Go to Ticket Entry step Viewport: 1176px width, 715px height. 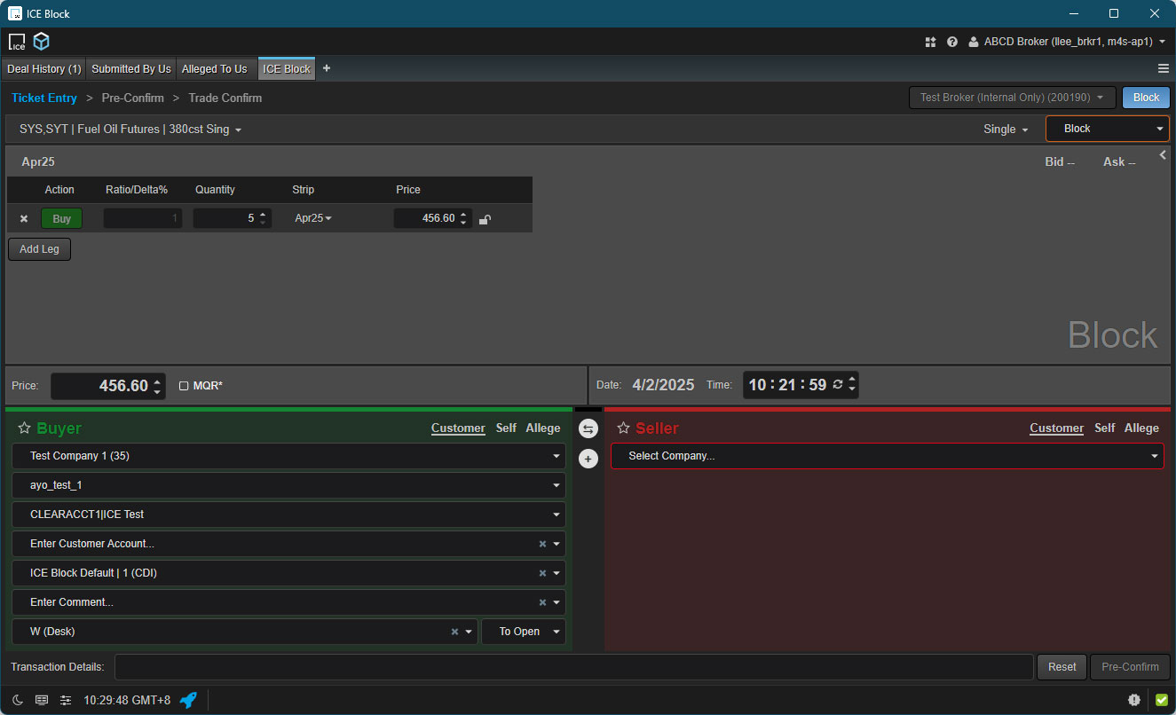[x=44, y=98]
